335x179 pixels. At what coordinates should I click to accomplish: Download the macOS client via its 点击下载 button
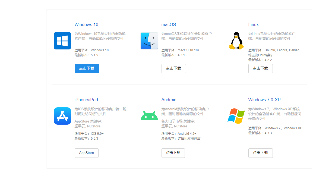[x=174, y=68]
